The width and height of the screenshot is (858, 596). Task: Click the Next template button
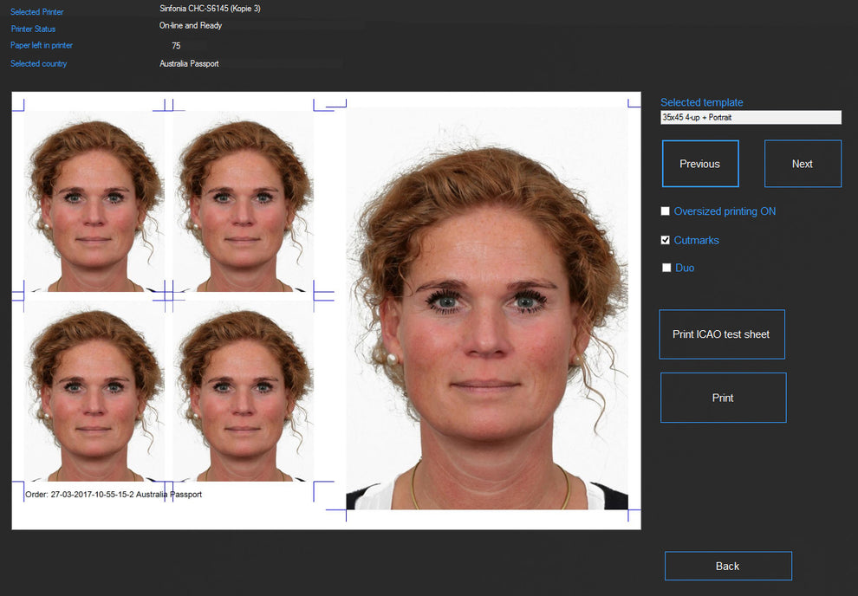(802, 164)
